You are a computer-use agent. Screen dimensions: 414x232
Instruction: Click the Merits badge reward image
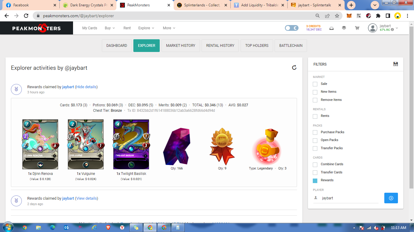click(x=222, y=146)
